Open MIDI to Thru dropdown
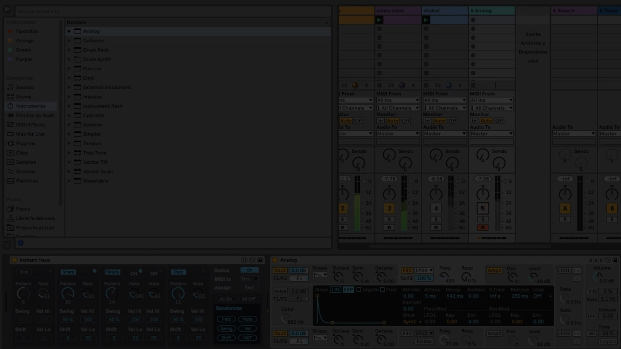 (249, 279)
